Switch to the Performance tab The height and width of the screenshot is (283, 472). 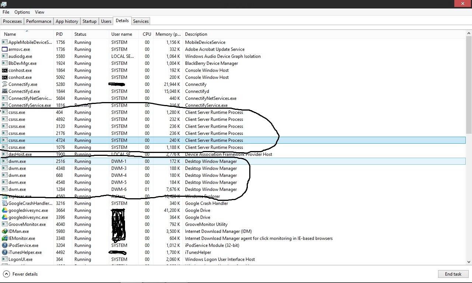(x=39, y=21)
